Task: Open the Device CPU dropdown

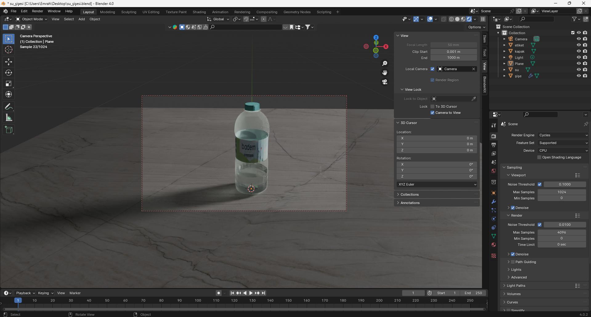Action: coord(563,150)
